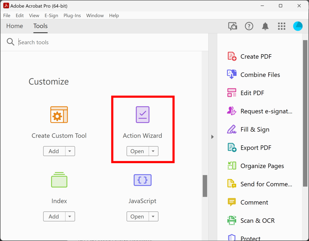The image size is (309, 241).
Task: Open notifications bell icon
Action: (x=265, y=26)
